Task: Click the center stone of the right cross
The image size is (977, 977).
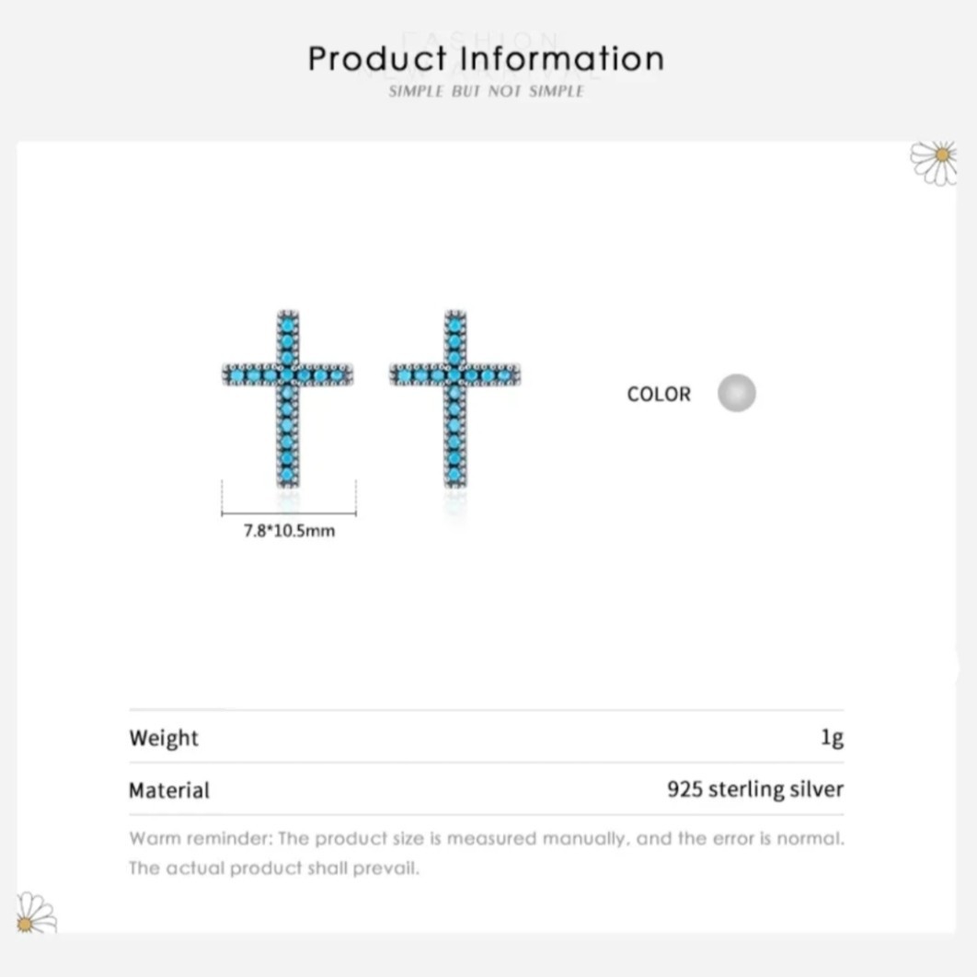Action: [x=454, y=374]
